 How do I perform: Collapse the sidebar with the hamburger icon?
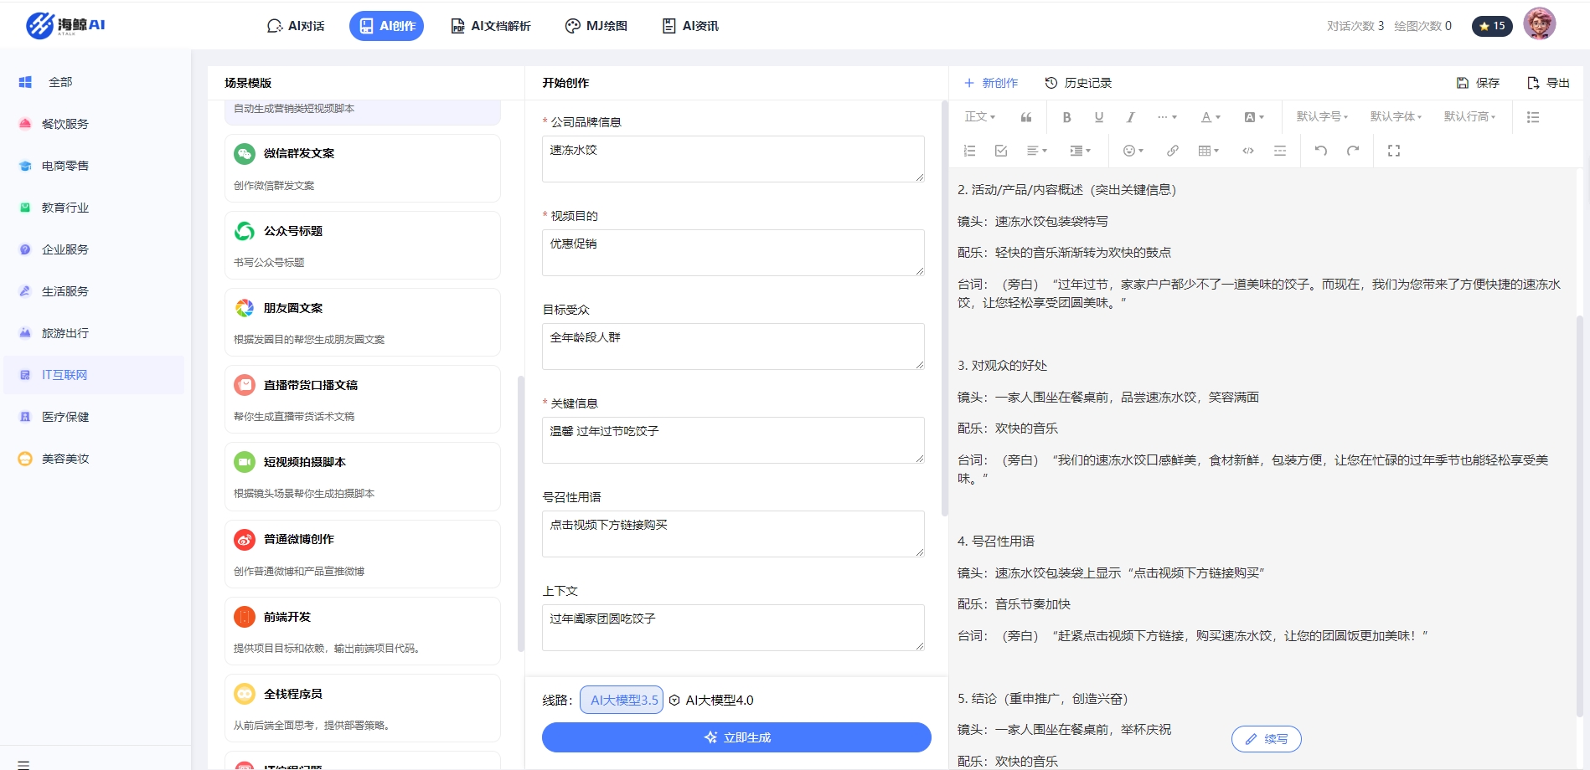(x=23, y=764)
